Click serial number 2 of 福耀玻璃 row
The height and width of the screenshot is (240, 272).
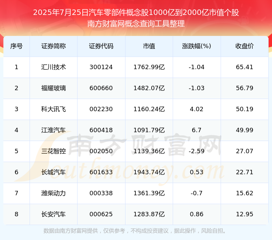[16, 88]
